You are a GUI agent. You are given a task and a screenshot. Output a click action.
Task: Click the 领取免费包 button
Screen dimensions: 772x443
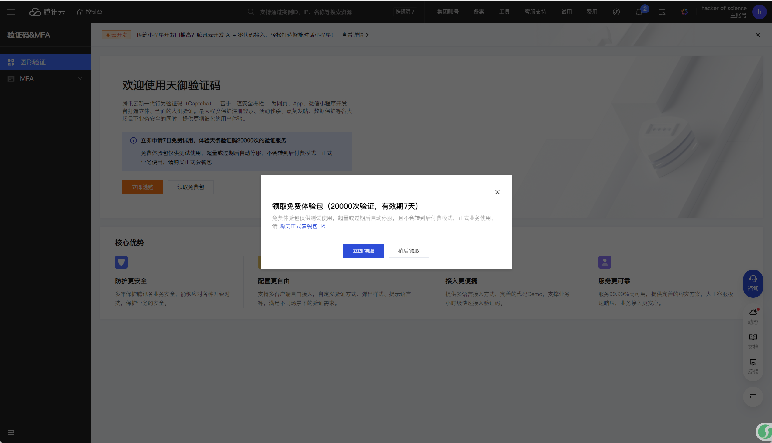[191, 187]
